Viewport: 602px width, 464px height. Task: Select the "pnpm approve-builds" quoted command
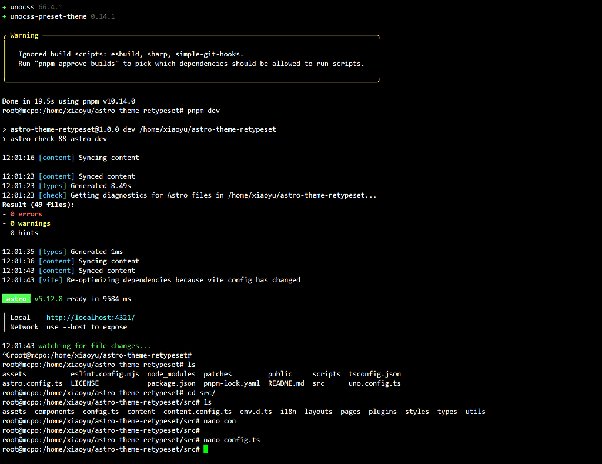click(77, 64)
